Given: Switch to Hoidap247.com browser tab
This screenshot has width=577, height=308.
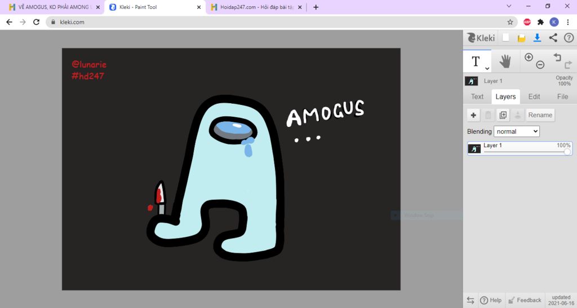Looking at the screenshot, I should [x=252, y=7].
